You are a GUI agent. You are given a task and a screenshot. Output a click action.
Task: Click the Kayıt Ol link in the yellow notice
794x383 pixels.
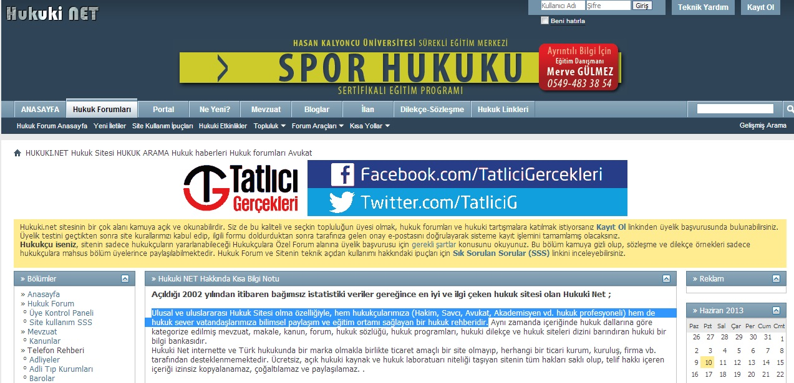pyautogui.click(x=611, y=227)
